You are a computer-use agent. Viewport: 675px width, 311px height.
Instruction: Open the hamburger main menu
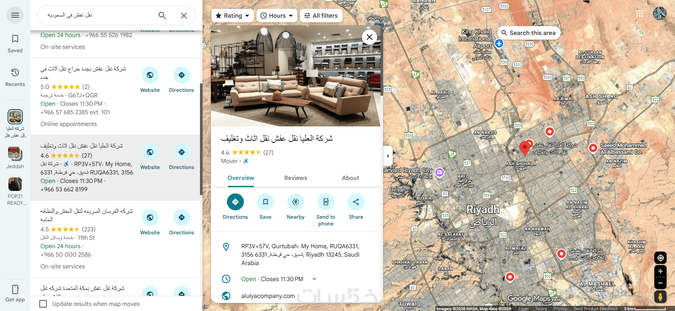(x=15, y=15)
